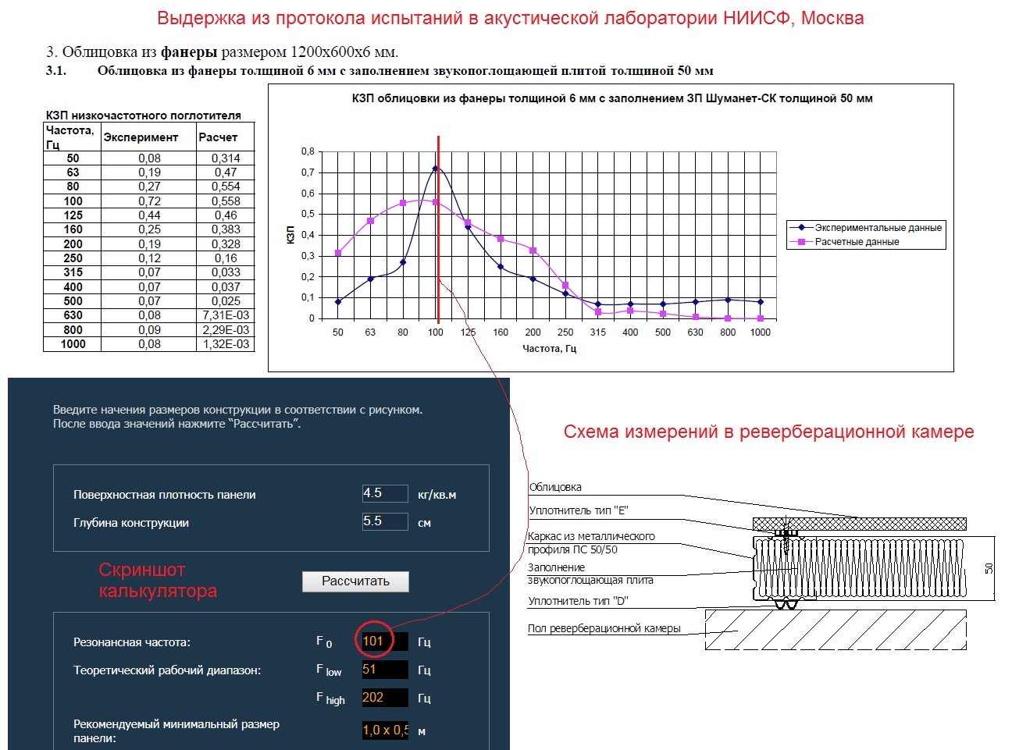Screen dimensions: 1012x750
Task: Click the Рекомендуемый минимальный размер панели label
Action: tap(176, 730)
